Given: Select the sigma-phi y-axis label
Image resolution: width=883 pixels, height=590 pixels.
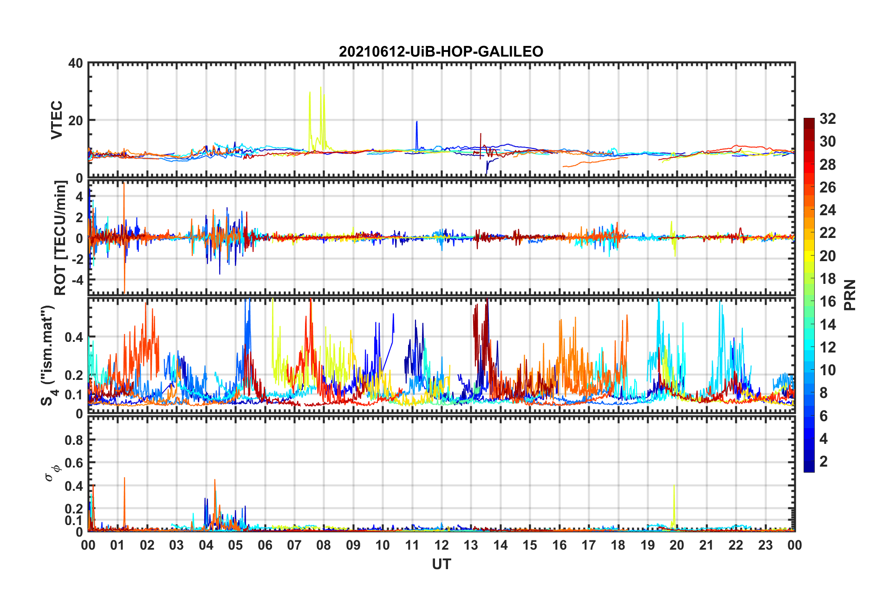Looking at the screenshot, I should (52, 473).
